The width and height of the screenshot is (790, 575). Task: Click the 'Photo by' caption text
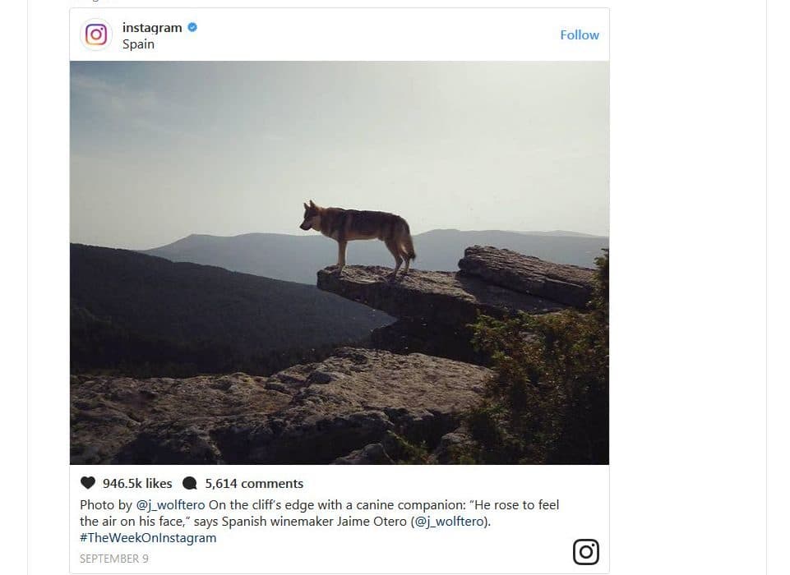click(x=106, y=504)
